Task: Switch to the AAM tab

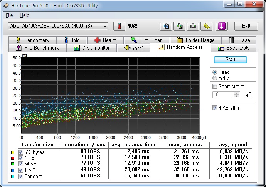Action: (x=134, y=48)
